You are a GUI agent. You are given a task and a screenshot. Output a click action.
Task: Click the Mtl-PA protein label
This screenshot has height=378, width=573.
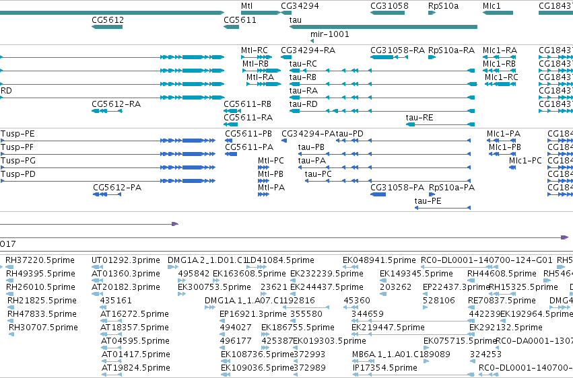(x=271, y=188)
